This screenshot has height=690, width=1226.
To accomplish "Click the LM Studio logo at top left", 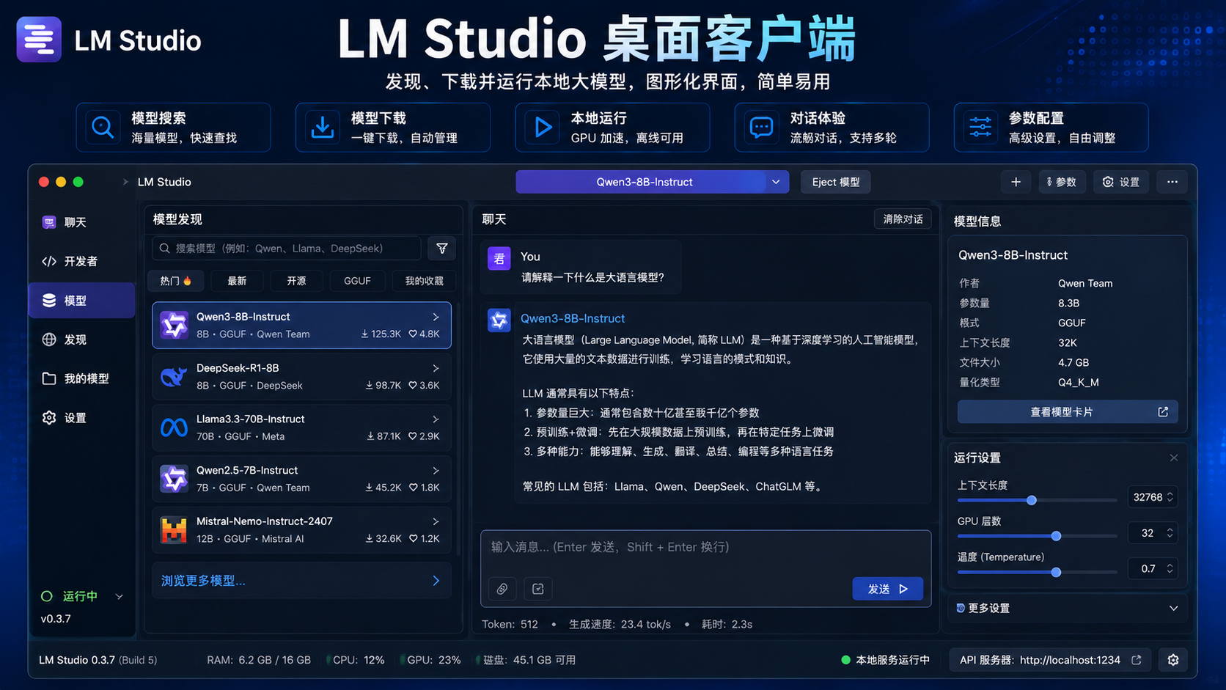I will click(39, 40).
